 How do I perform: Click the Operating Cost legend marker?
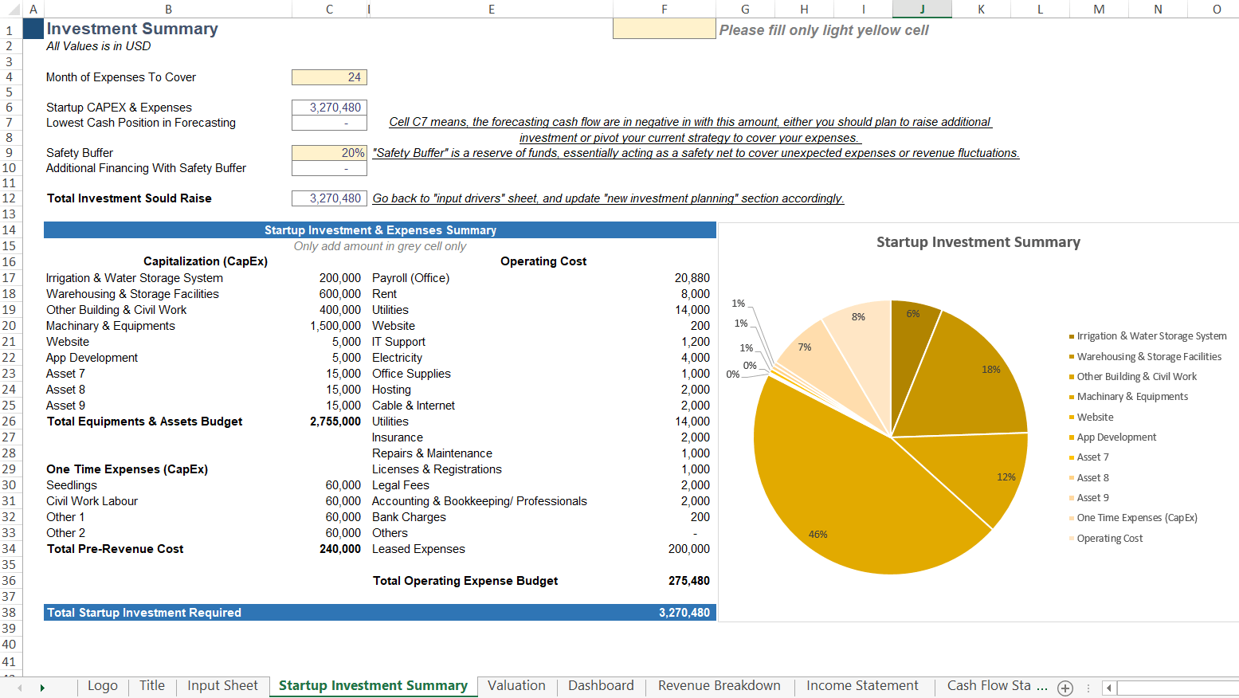1071,539
